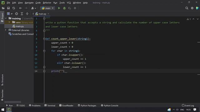Toggle the Favorites tool window sidebar tab

pos(2,96)
